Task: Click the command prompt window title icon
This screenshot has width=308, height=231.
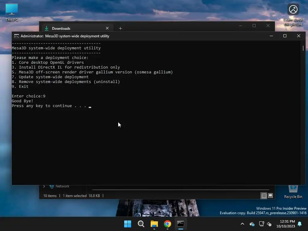Action: pos(17,36)
